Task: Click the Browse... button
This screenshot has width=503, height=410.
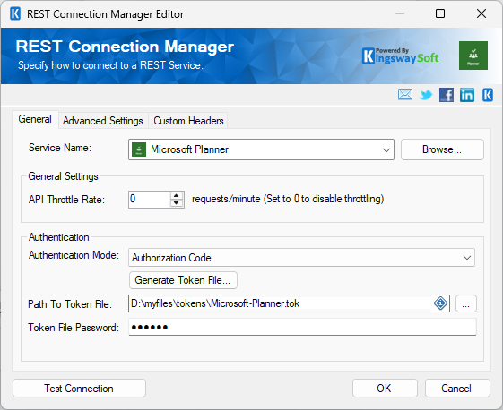Action: (442, 149)
